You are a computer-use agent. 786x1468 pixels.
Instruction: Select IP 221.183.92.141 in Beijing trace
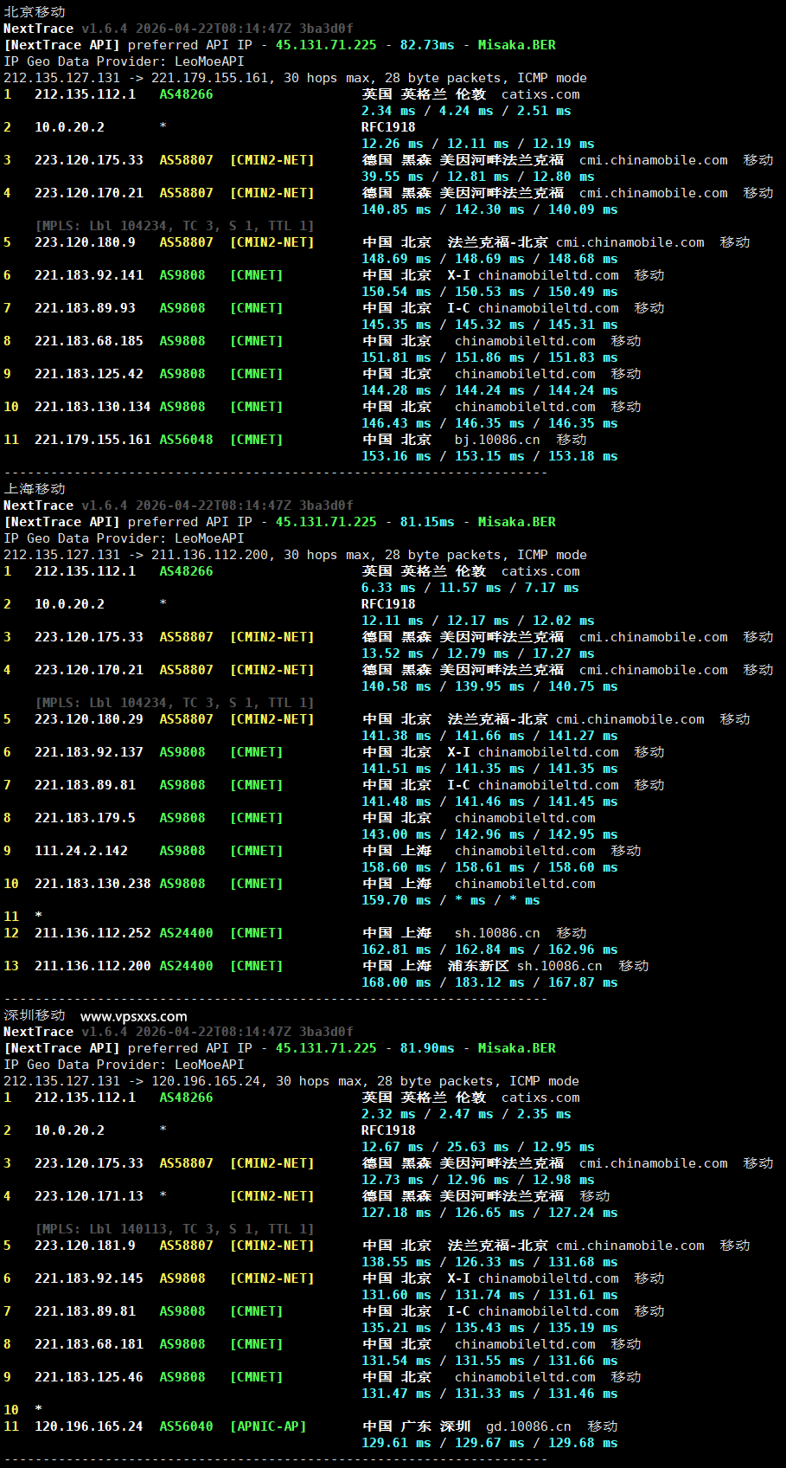[89, 275]
